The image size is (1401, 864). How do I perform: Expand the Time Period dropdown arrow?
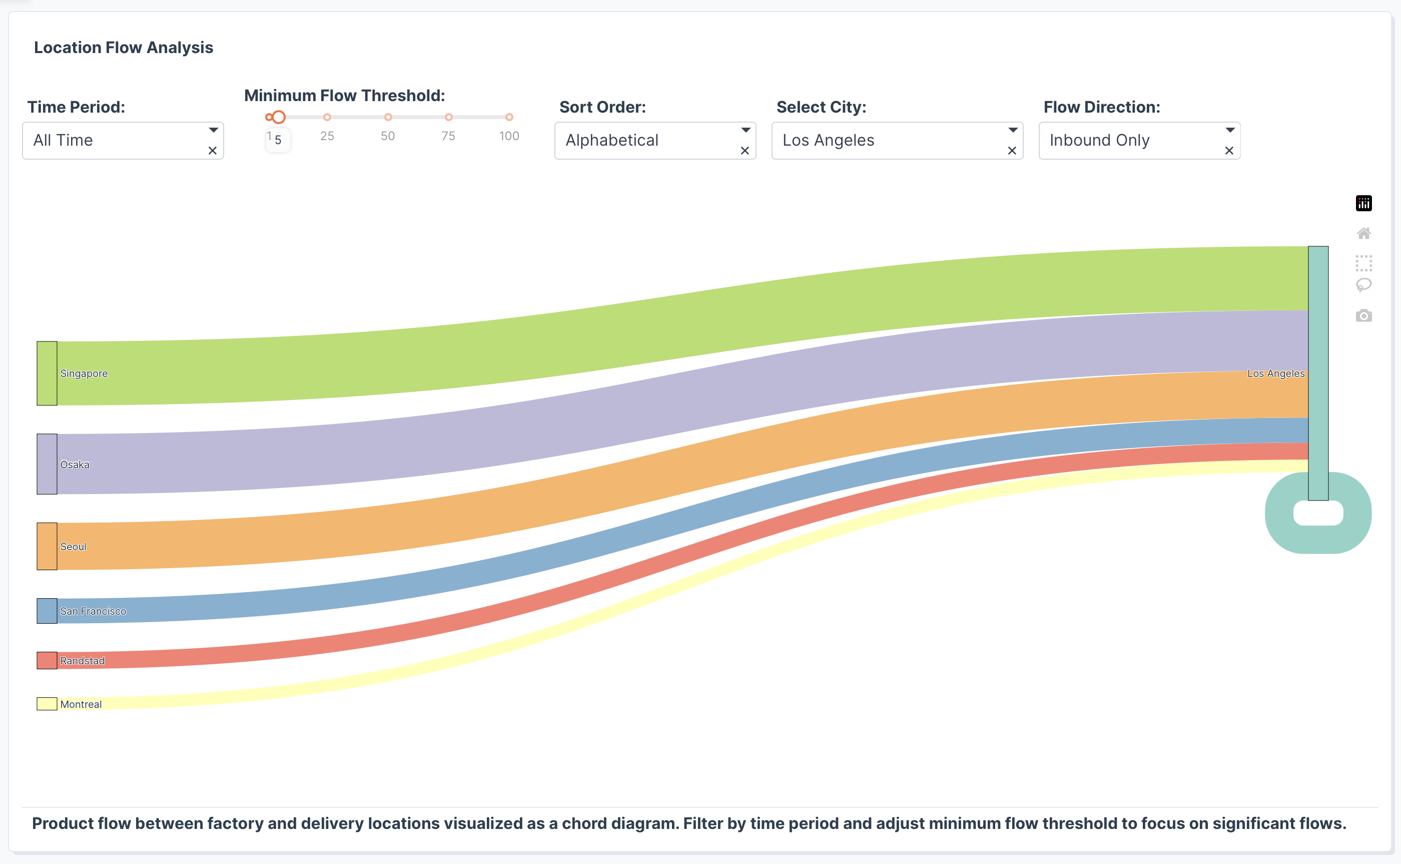tap(213, 130)
